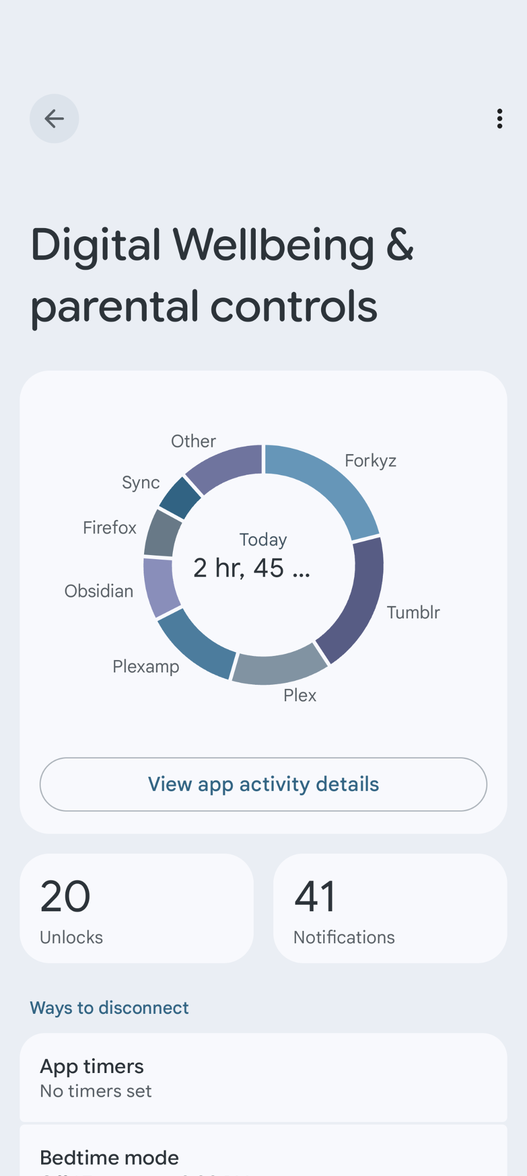Image resolution: width=527 pixels, height=1176 pixels.
Task: Select the Obsidian usage segment
Action: click(x=160, y=587)
